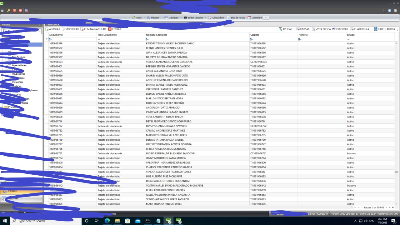Click the key icon in the top toolbar
Screen dimensions: 400x225
pos(9,11)
